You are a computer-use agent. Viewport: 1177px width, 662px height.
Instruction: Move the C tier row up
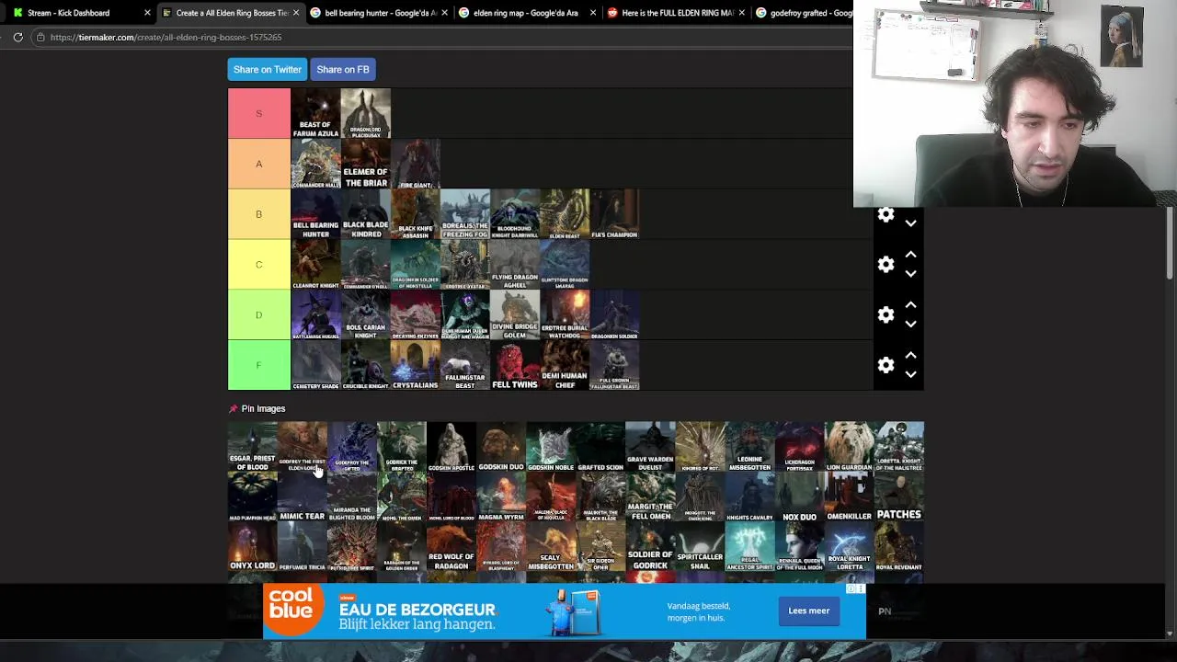910,255
